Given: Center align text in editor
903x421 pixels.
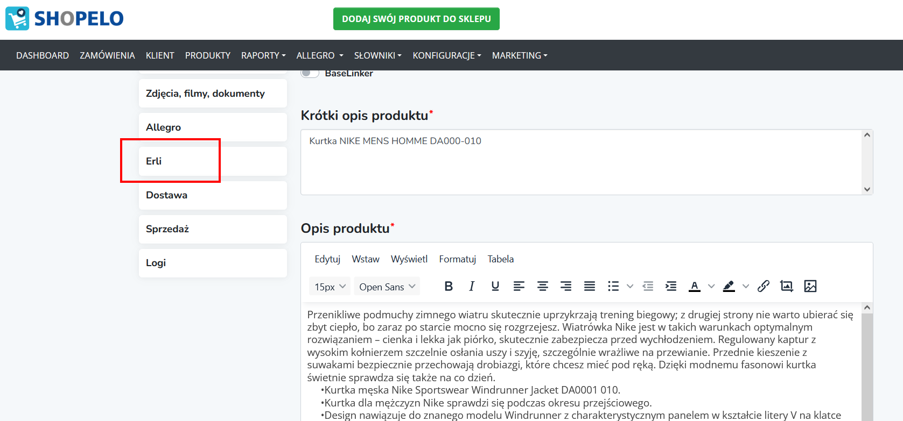Looking at the screenshot, I should (x=543, y=286).
